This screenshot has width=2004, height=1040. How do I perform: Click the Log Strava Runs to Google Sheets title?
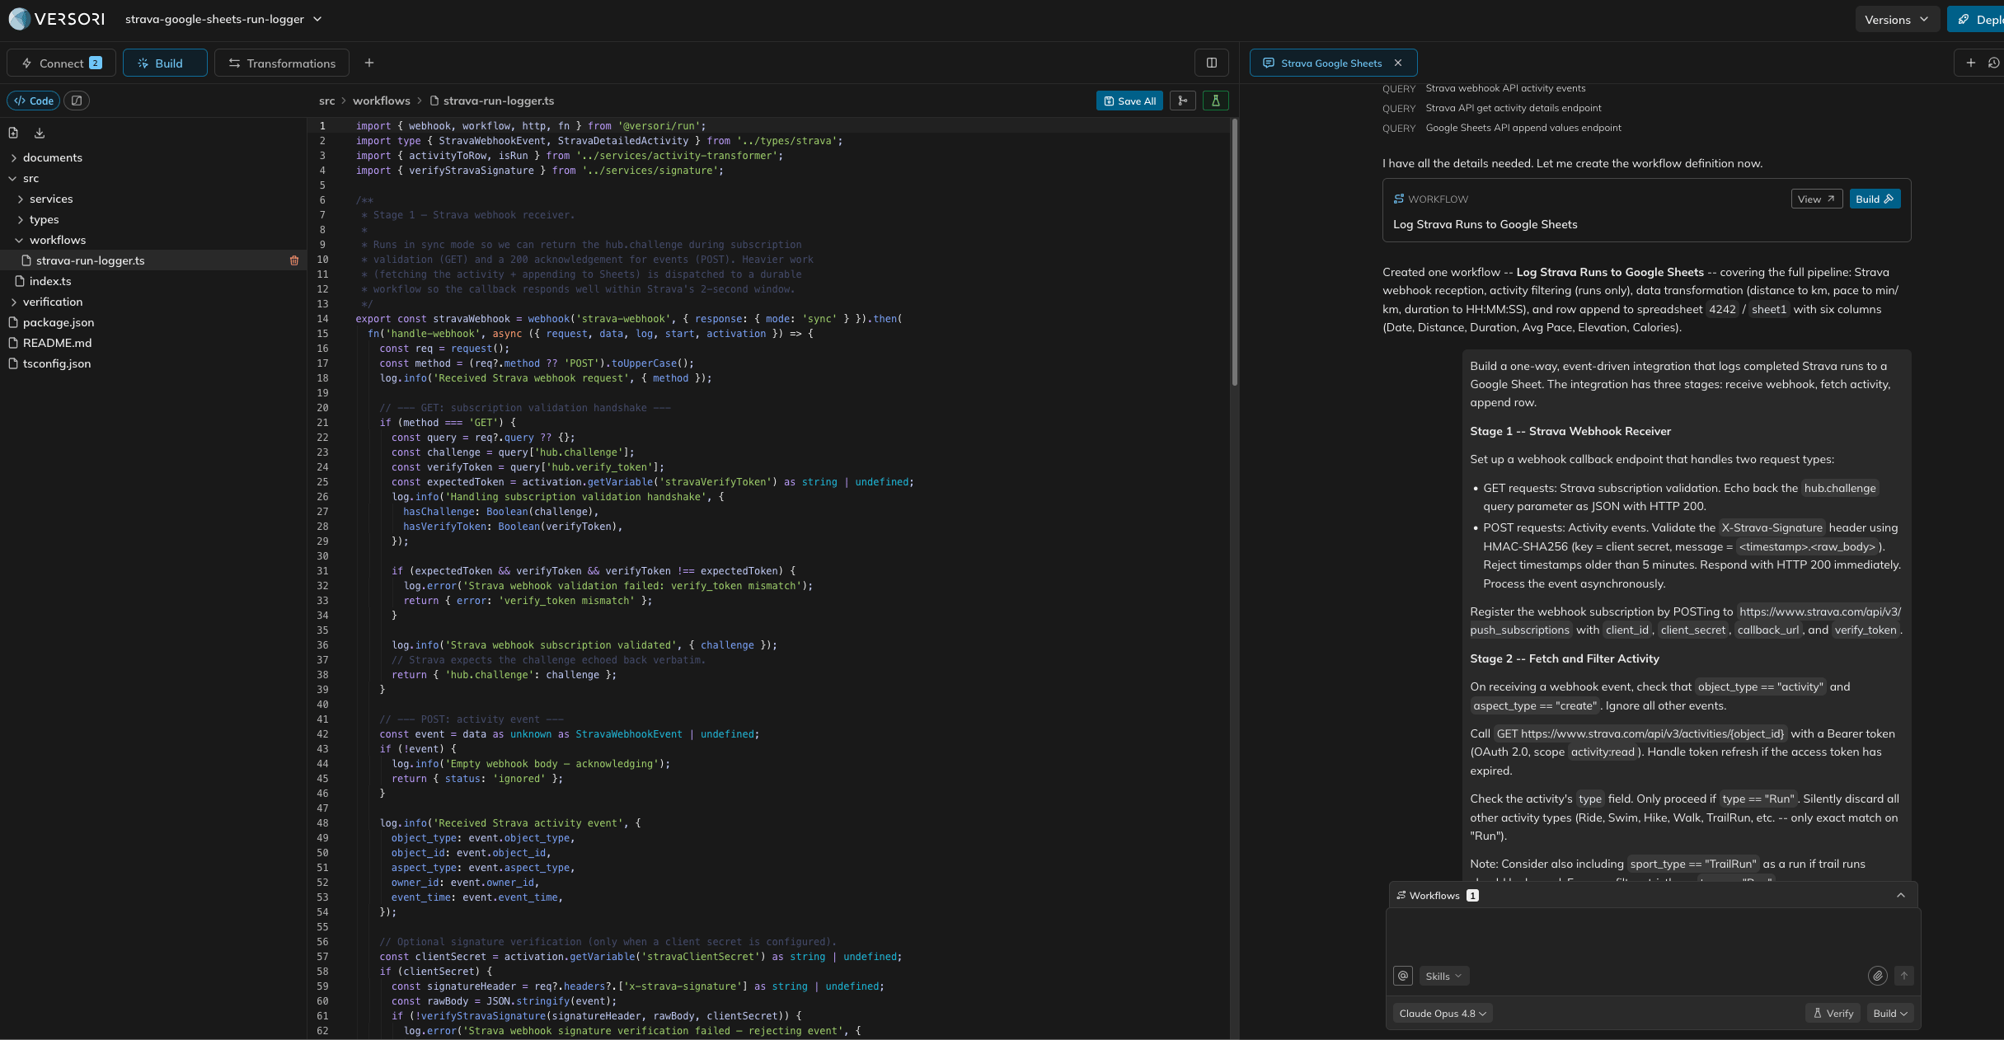(x=1485, y=224)
